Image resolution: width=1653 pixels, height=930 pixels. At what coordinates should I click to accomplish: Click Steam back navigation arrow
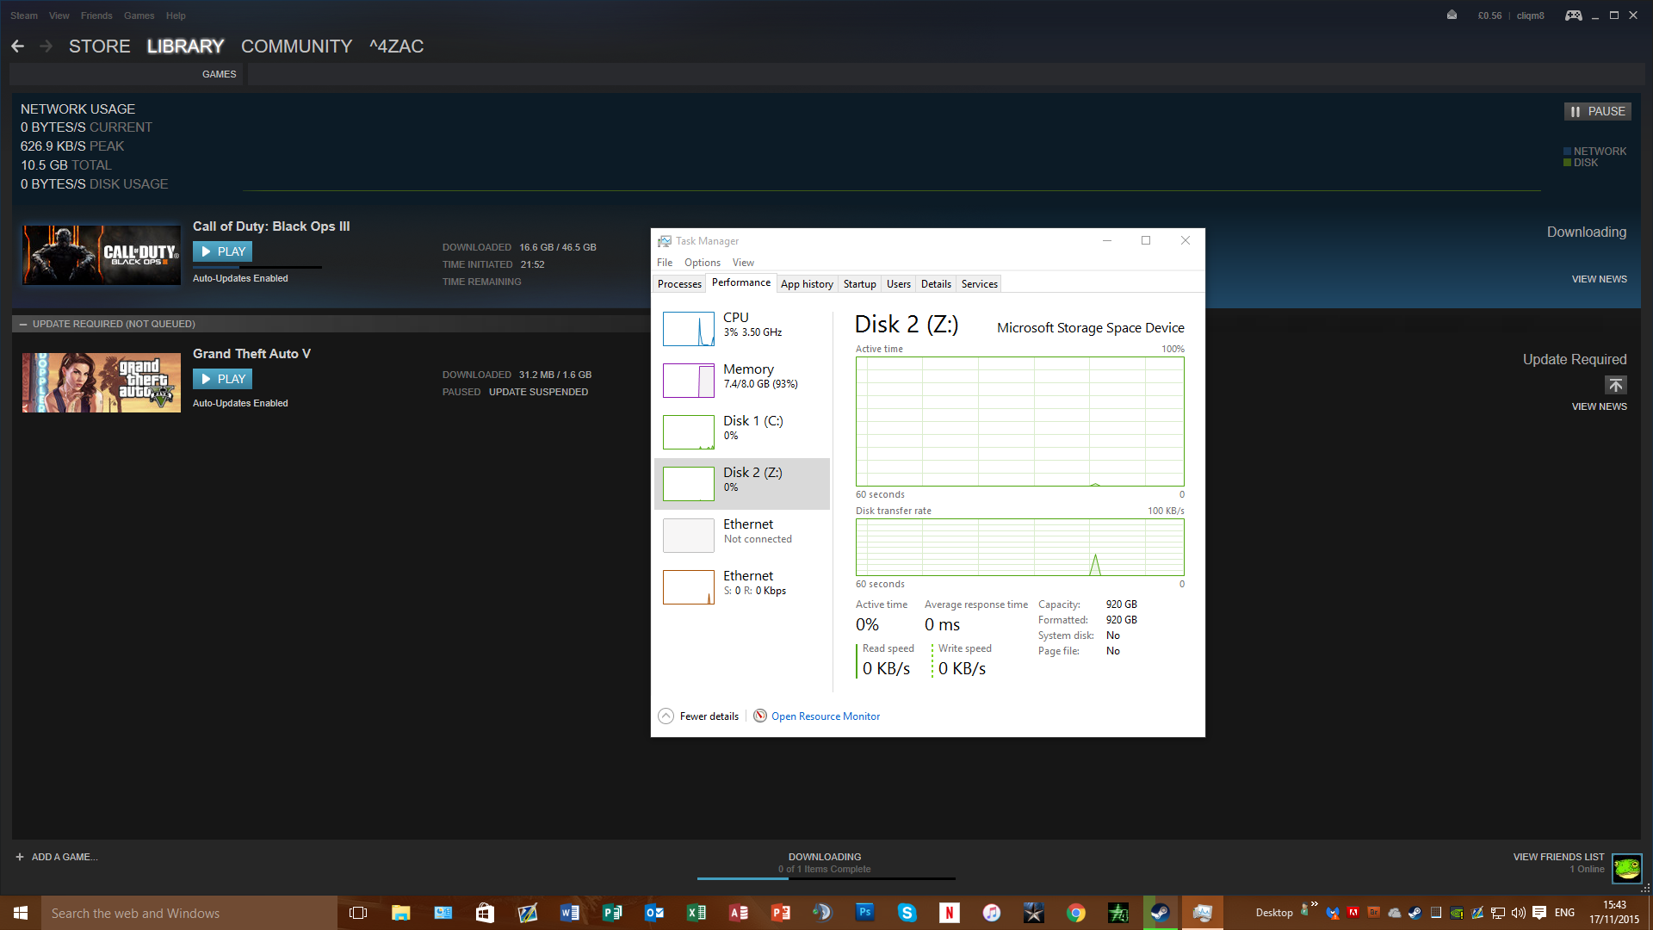tap(18, 46)
